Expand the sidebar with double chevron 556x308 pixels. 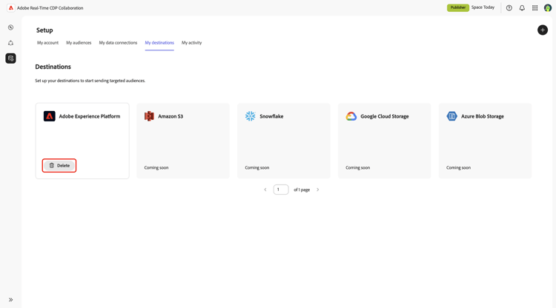pyautogui.click(x=10, y=300)
